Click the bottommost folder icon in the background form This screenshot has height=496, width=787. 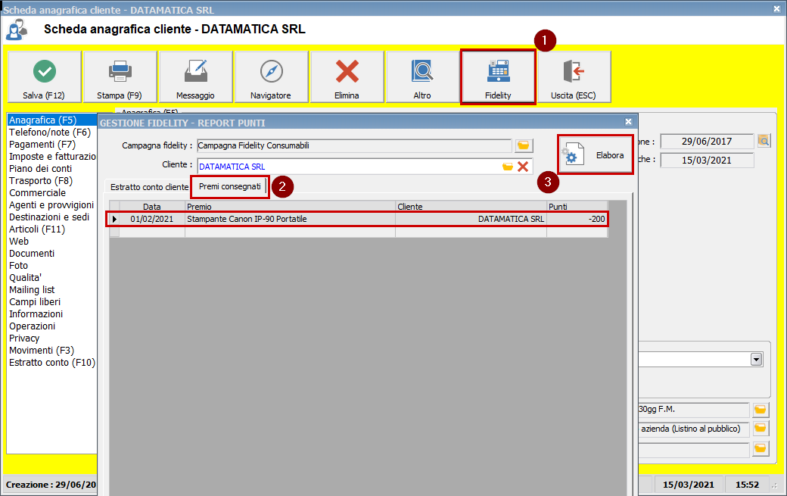tap(761, 448)
